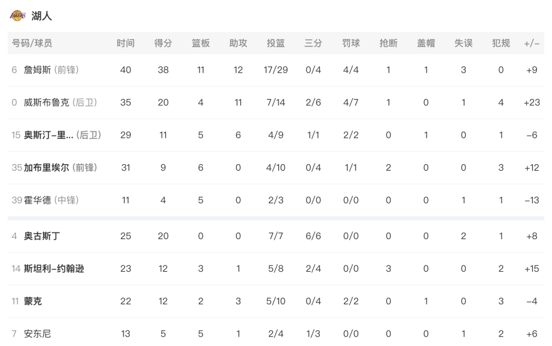The image size is (552, 346).
Task: Open the 湖人 team name link
Action: [41, 16]
